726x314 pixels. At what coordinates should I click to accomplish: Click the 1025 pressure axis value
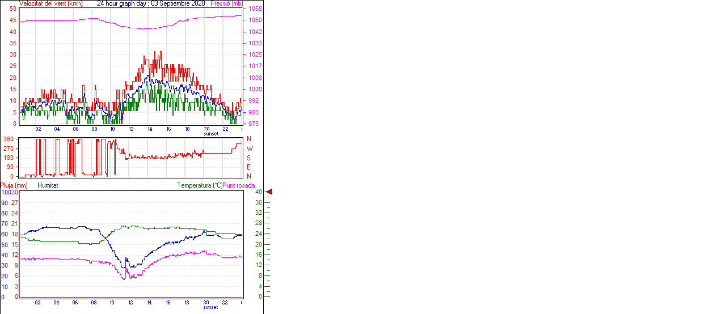[255, 55]
